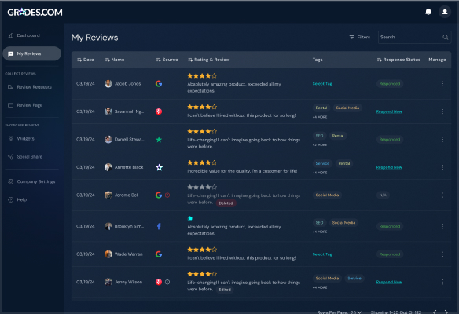This screenshot has width=459, height=314.
Task: Click Google source icon for Jerome Bell
Action: 159,195
